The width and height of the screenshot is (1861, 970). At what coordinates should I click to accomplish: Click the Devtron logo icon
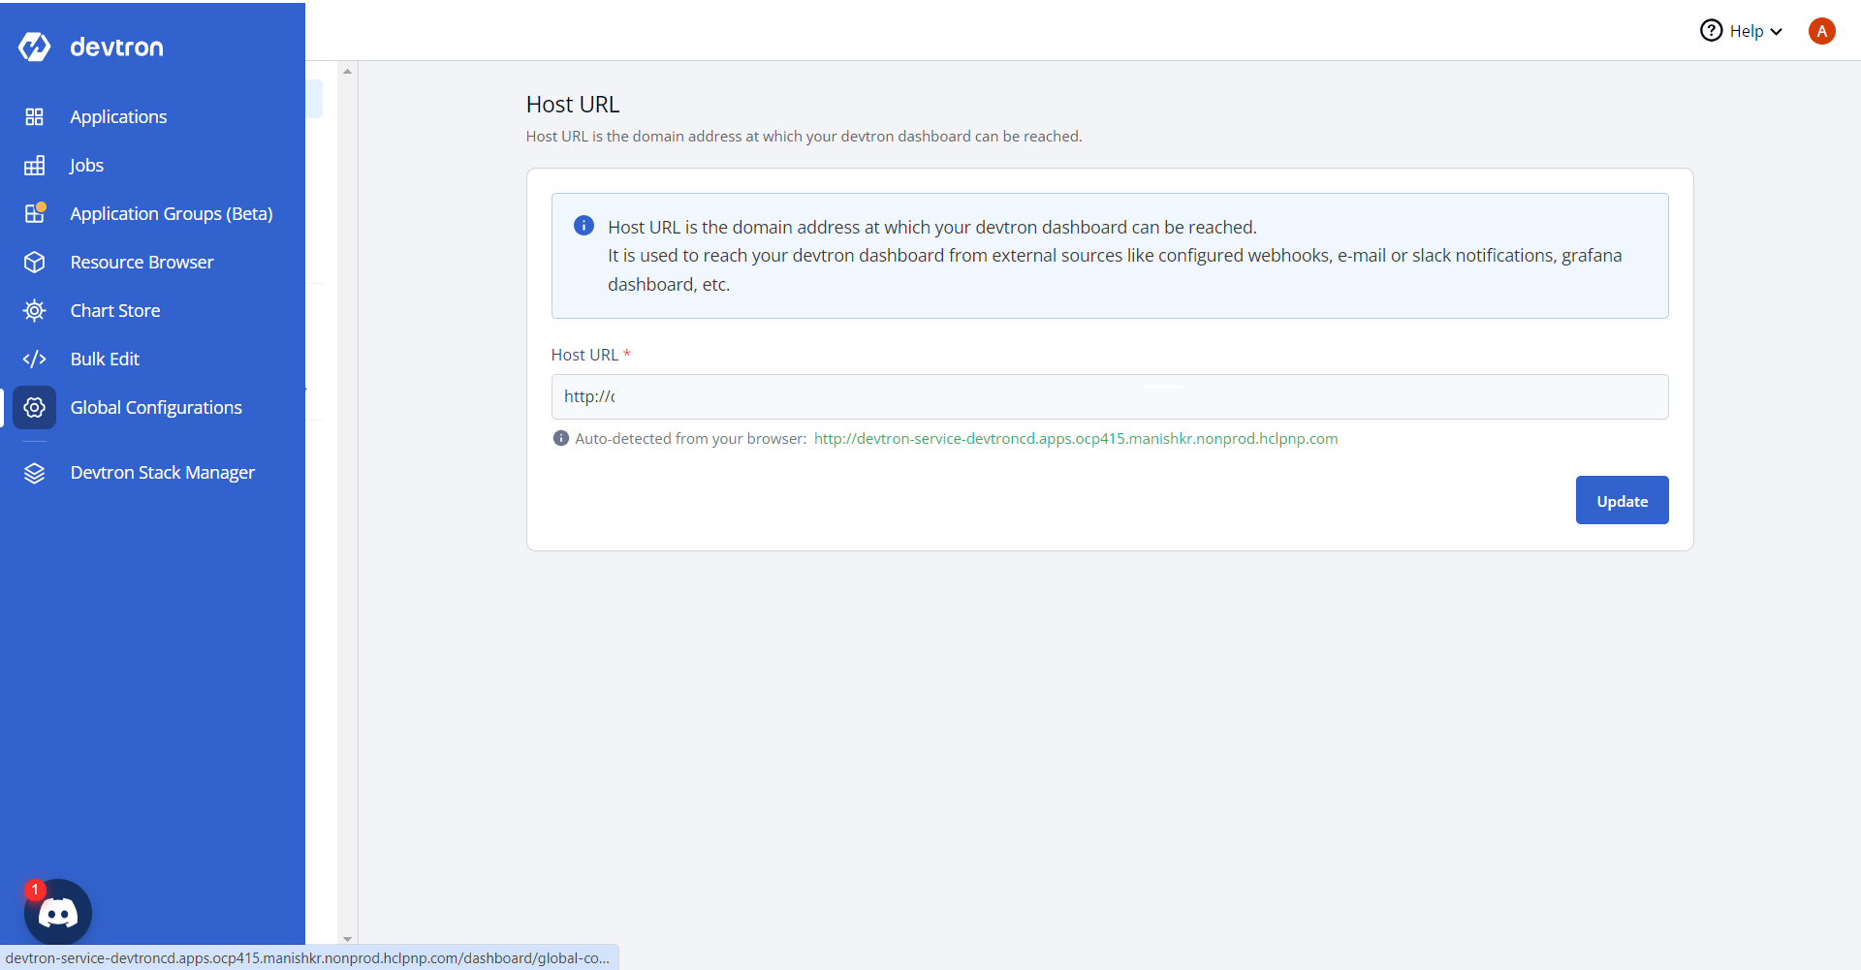click(x=35, y=47)
